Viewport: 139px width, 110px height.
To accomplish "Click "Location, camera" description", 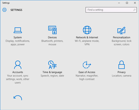I will (x=121, y=76).
